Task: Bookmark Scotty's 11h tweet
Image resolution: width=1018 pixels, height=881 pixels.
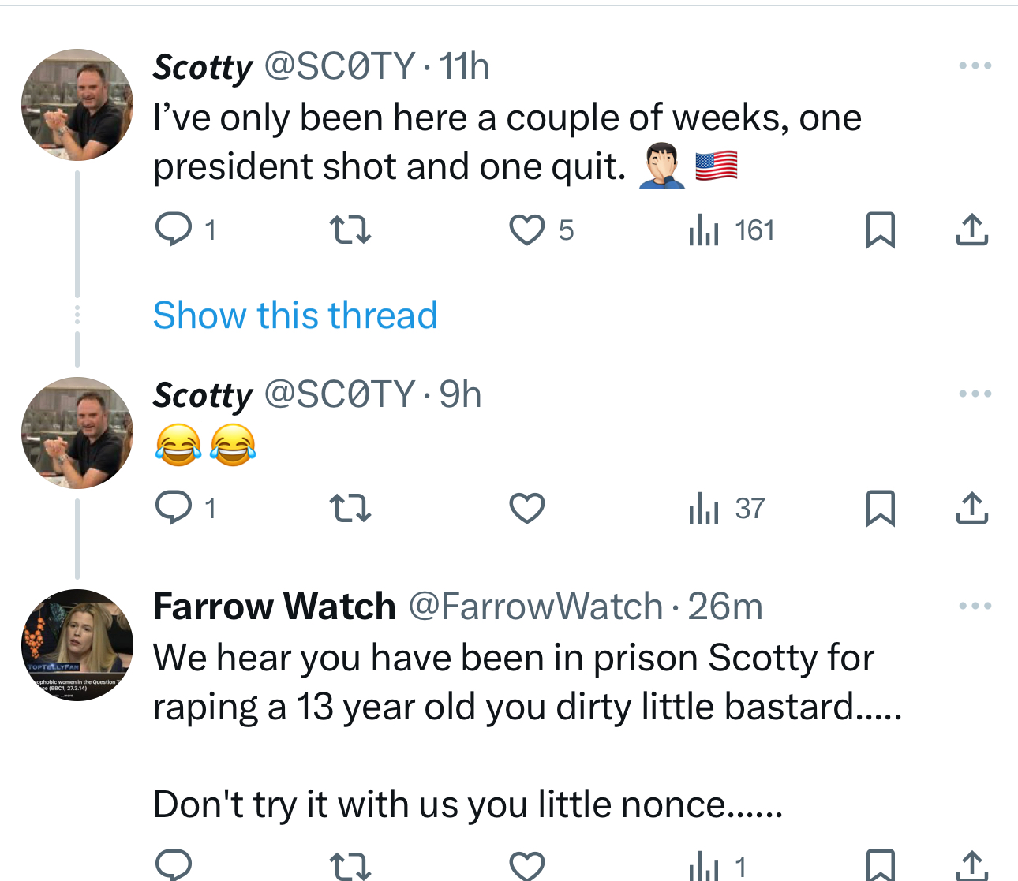Action: point(880,230)
